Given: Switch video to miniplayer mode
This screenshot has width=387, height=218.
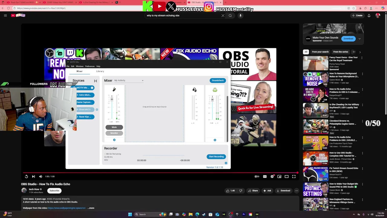Looking at the screenshot, I should click(279, 177).
